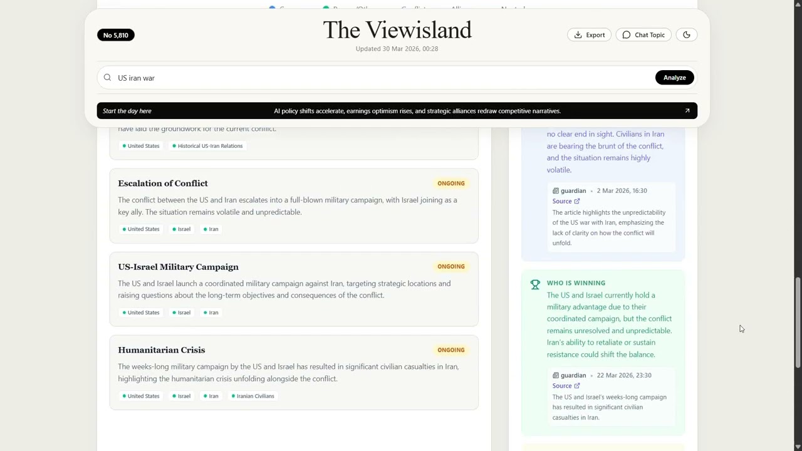The image size is (802, 451).
Task: Select the Escalation of Conflict card title
Action: coord(163,184)
